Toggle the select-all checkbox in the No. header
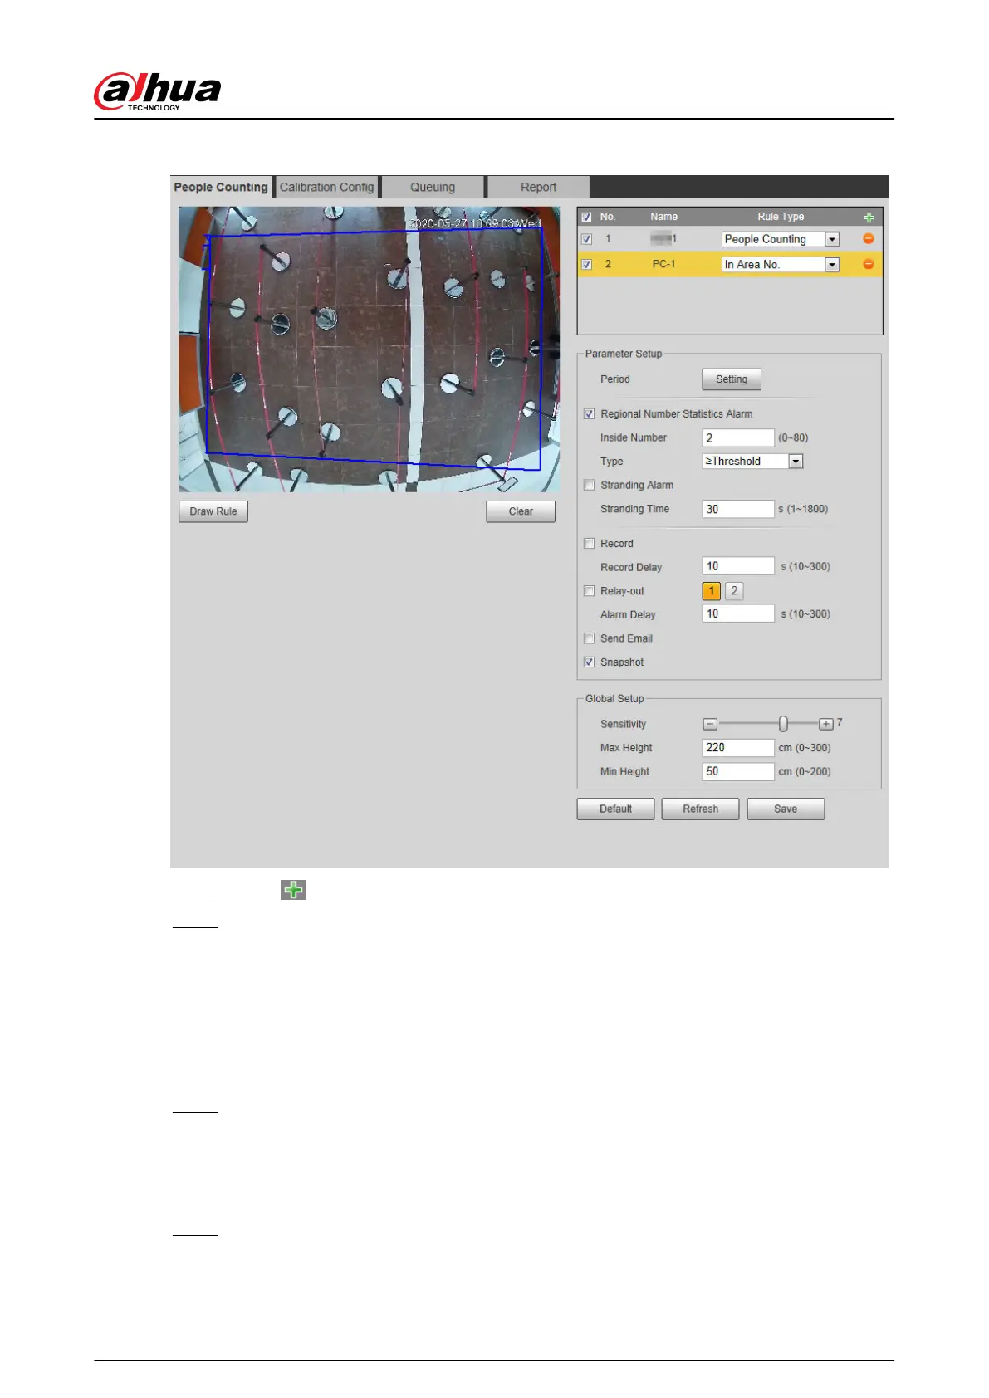 tap(587, 218)
